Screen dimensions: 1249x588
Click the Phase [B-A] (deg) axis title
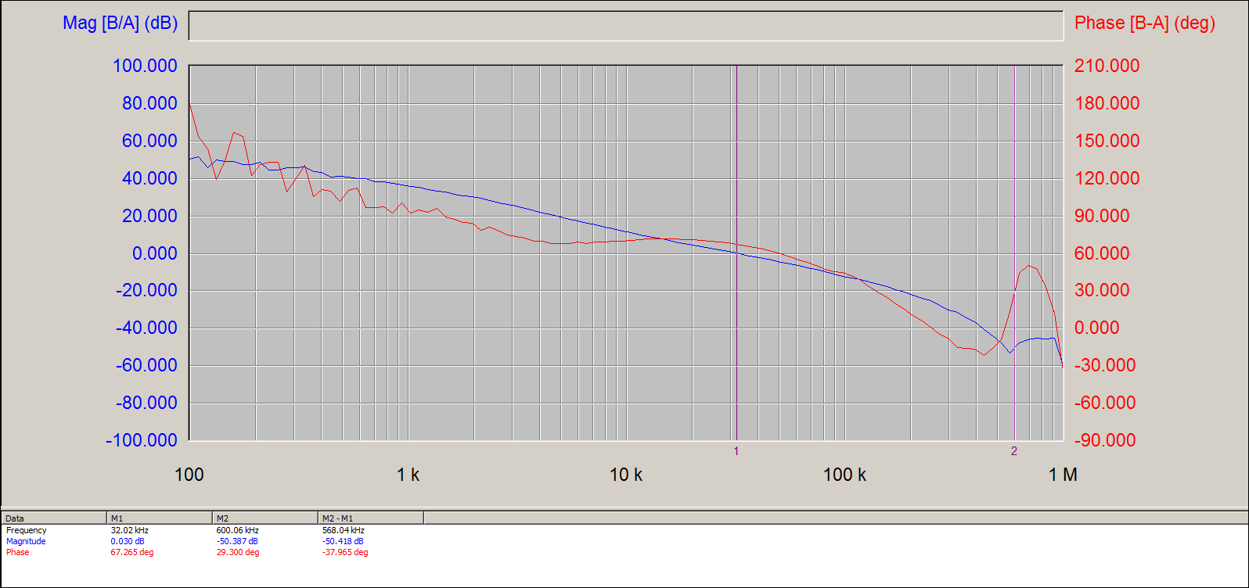coord(1145,23)
